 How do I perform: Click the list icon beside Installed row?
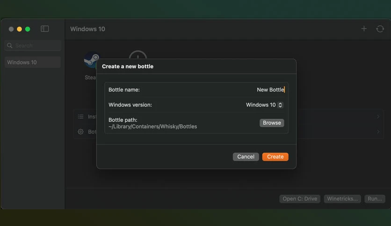[x=80, y=116]
